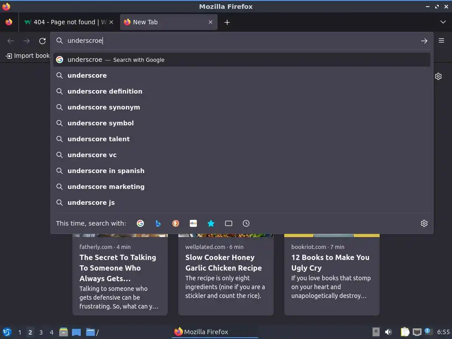Open the Firefox application menu
Viewport: 452px width, 339px height.
pos(441,41)
